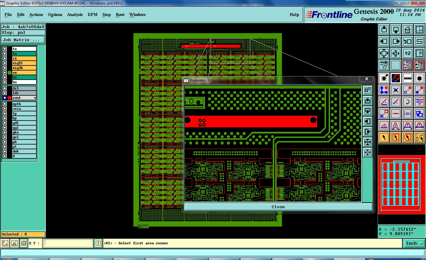Click the panel overview thumbnail
The image size is (426, 260).
401,184
